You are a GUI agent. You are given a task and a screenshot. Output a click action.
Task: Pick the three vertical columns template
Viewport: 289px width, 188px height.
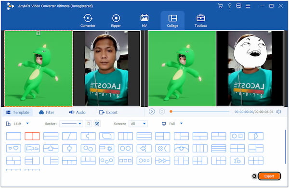coord(125,136)
